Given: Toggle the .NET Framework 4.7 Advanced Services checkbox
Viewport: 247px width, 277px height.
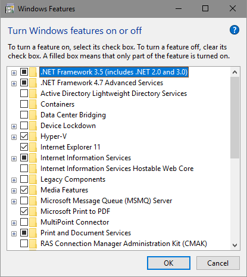Looking at the screenshot, I should 24,82.
